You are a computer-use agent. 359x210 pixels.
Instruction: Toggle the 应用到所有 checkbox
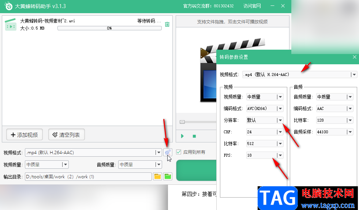tap(179, 152)
